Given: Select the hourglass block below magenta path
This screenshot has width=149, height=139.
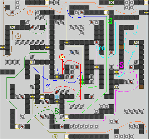Looking at the screenshot, I should 116,87.
